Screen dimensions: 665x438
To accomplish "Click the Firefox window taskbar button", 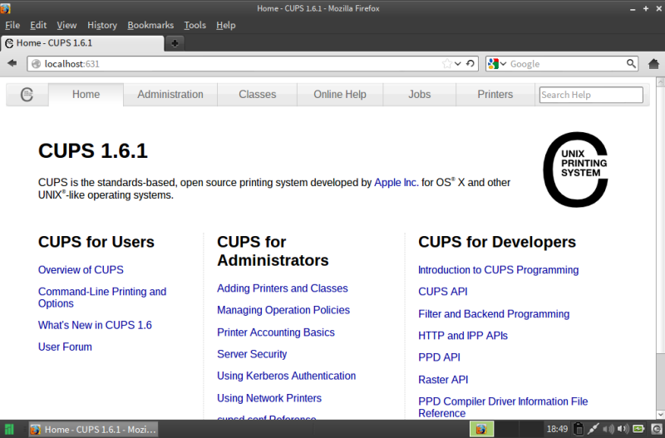I will pyautogui.click(x=93, y=429).
